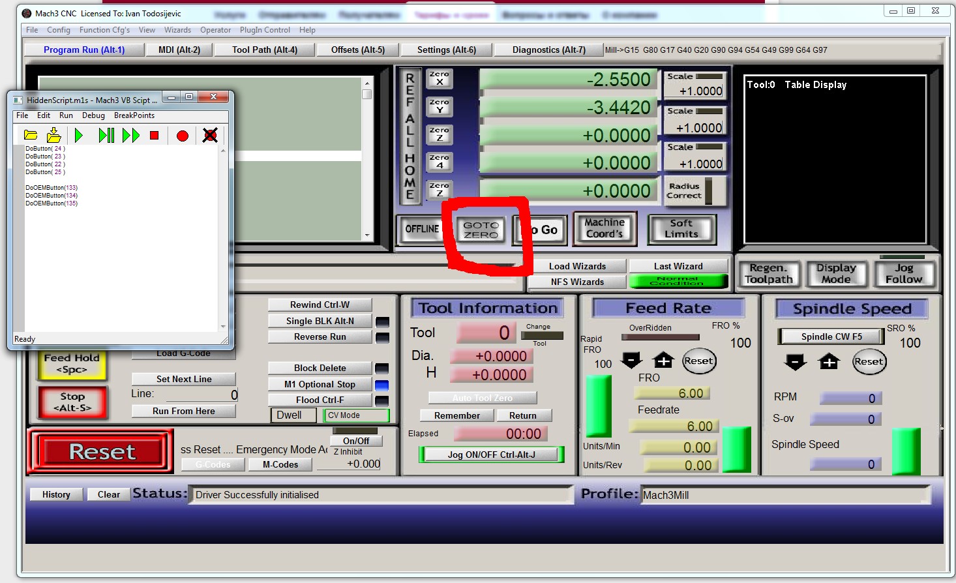Toggle Block Delete
Viewport: 956px width, 583px height.
320,368
